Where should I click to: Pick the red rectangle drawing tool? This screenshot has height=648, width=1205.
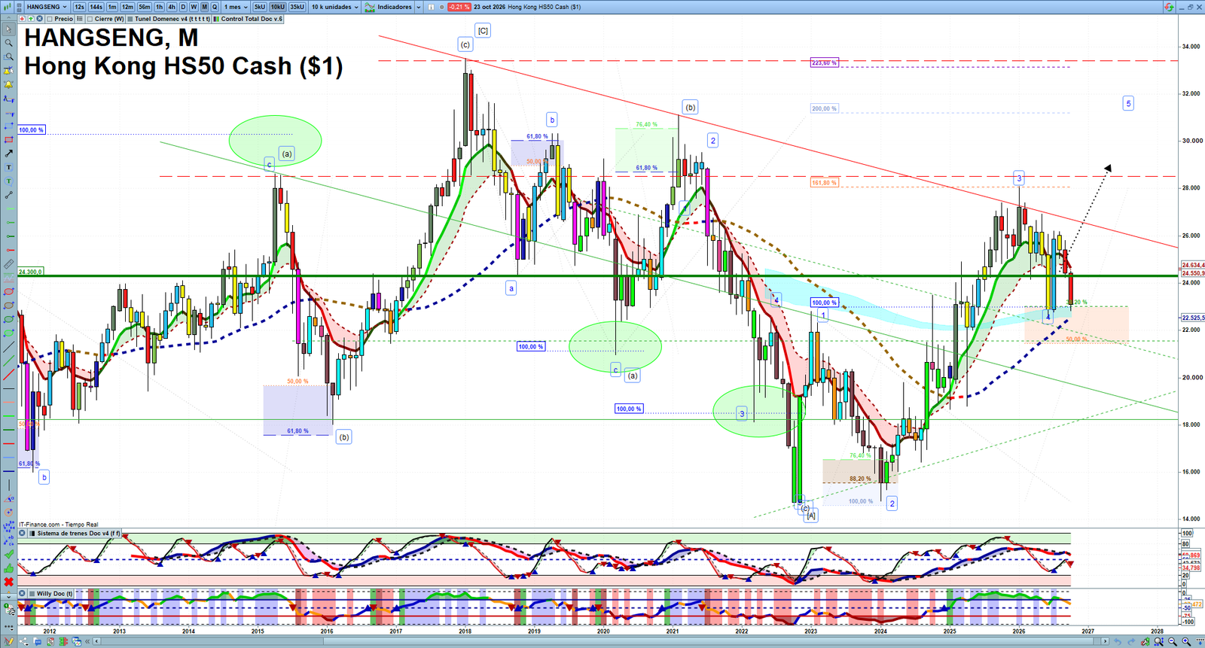(x=9, y=140)
